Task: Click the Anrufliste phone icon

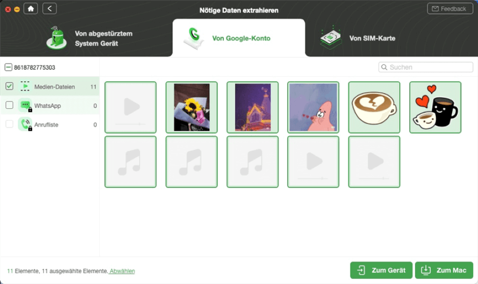Action: pos(25,124)
